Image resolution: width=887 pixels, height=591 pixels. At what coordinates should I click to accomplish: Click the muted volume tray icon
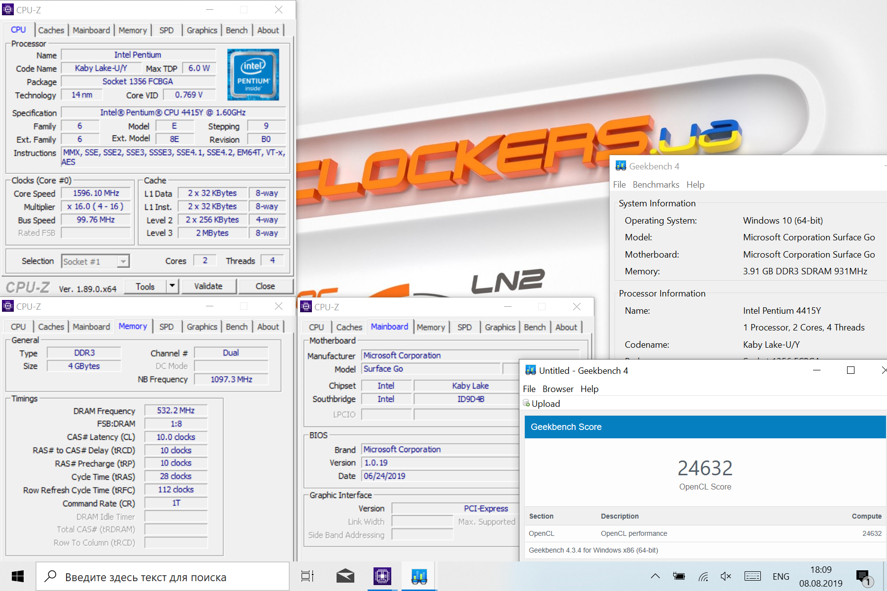tap(726, 576)
